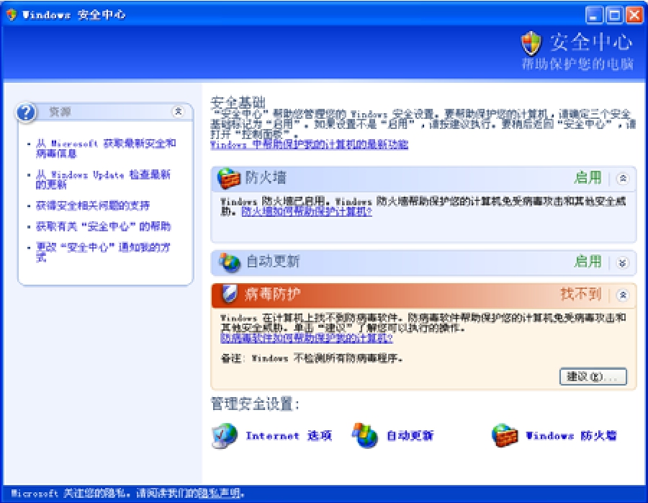
Task: Open link Windows 中帮助保护我的计算机的最新功能
Action: tap(309, 144)
